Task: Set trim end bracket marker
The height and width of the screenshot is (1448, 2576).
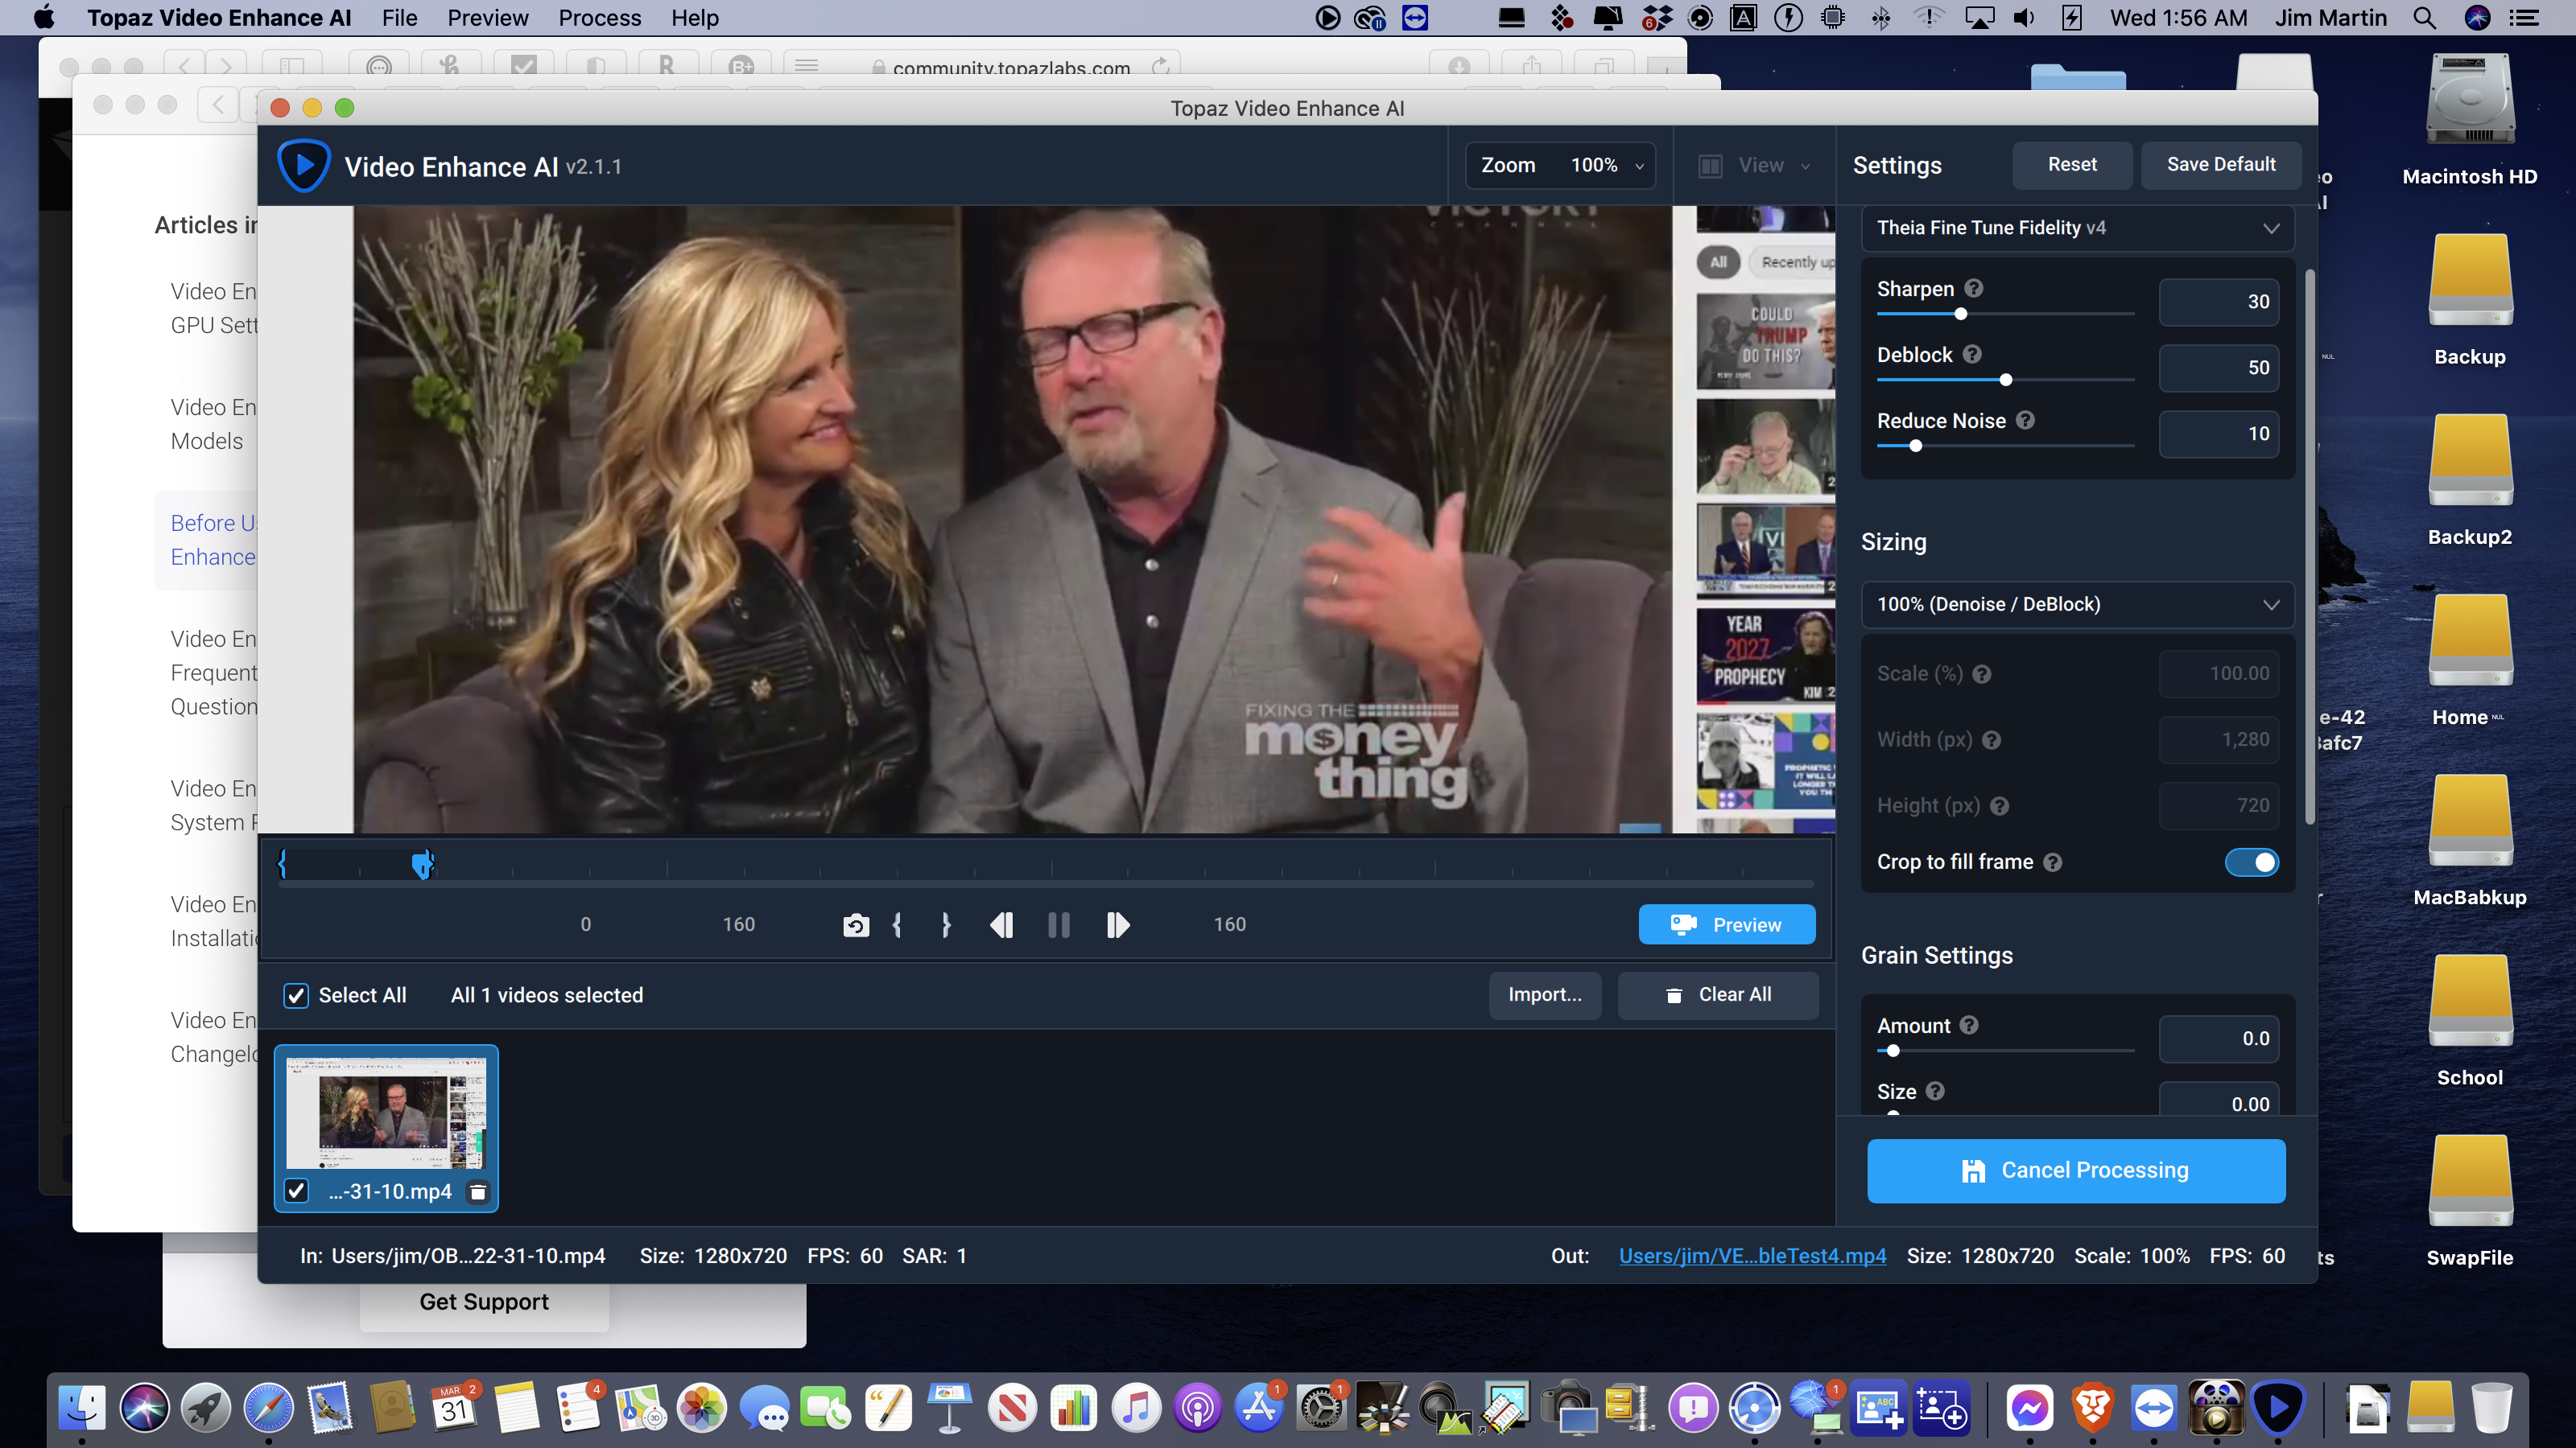Action: tap(946, 925)
